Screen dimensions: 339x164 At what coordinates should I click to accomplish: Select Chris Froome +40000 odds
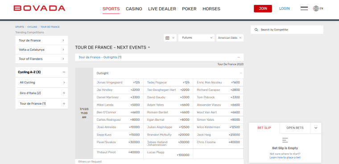pos(218,143)
